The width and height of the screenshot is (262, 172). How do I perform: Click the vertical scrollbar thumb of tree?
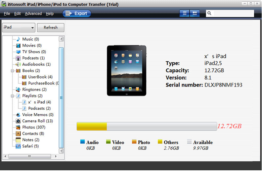[61, 98]
